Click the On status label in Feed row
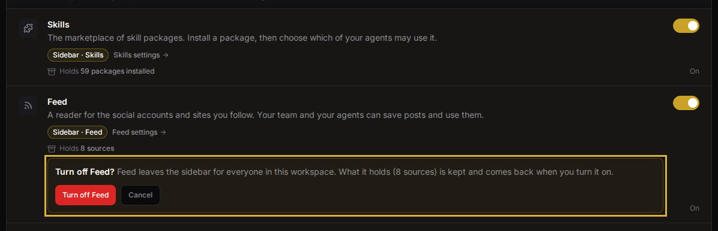718x231 pixels. click(695, 208)
